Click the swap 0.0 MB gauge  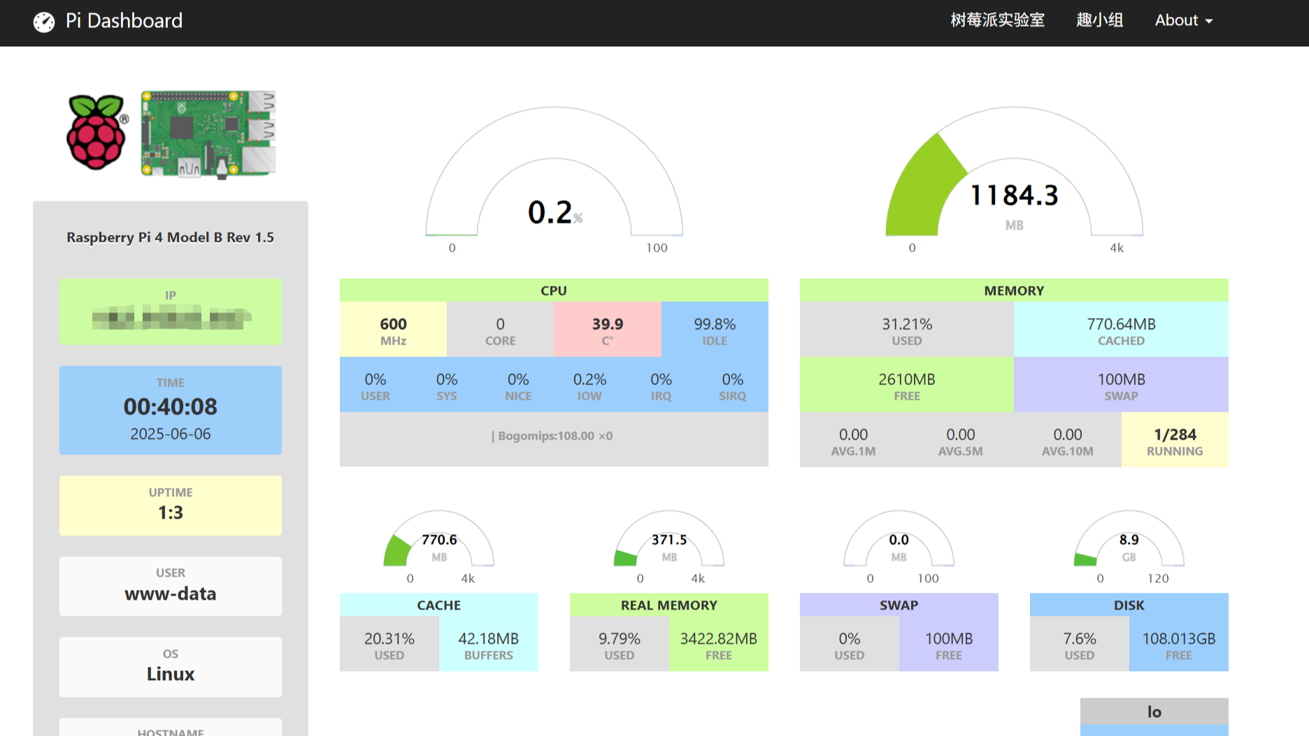[x=899, y=547]
